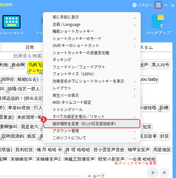Viewport: 176px width, 178px height.
Task: Play the 咚 镗 哈哈哈 sound
Action: pyautogui.click(x=78, y=150)
